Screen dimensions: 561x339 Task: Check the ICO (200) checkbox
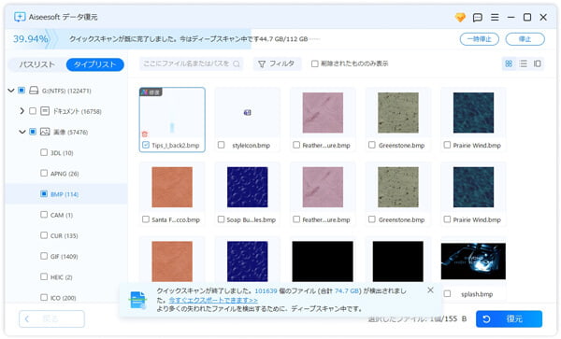pos(44,298)
